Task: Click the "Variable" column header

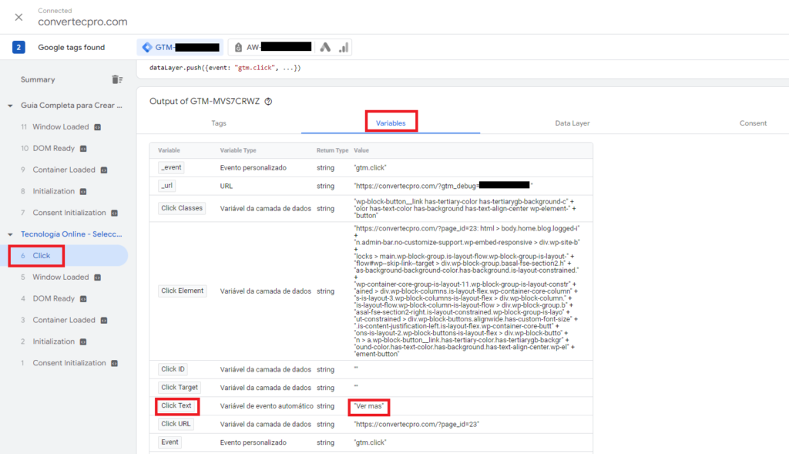Action: point(169,150)
